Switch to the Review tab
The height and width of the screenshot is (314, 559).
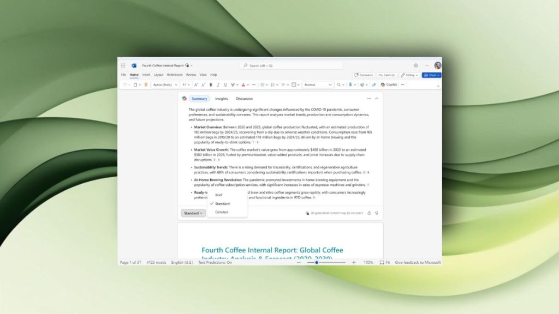point(191,75)
